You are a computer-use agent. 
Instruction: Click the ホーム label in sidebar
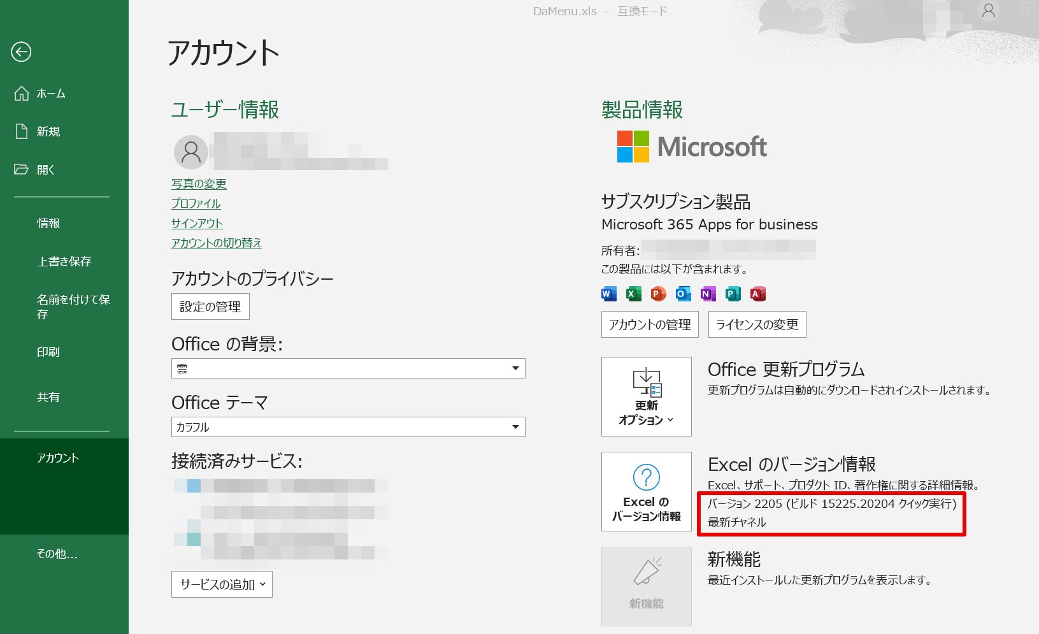pos(51,94)
